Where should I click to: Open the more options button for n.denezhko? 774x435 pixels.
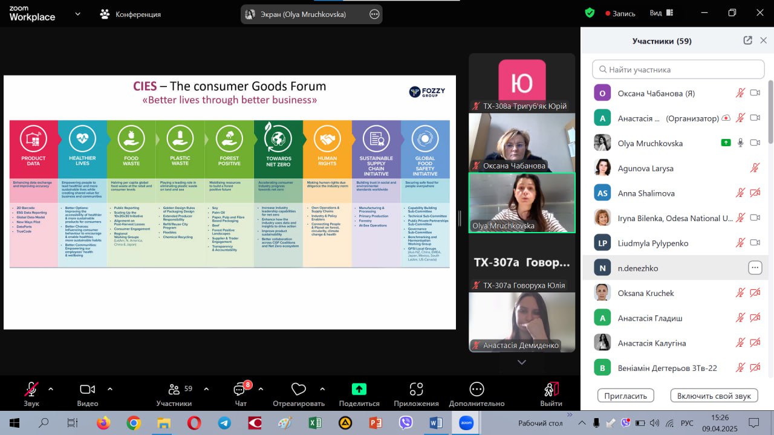755,268
